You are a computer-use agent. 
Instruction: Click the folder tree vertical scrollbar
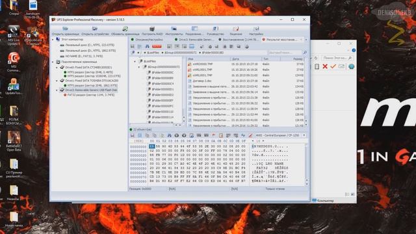point(184,90)
